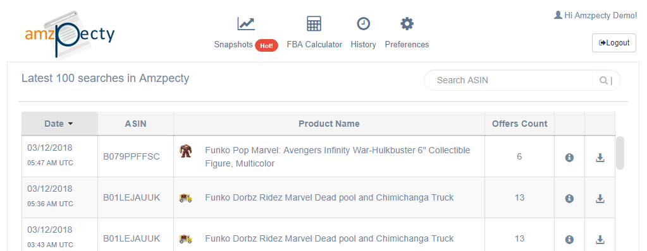Click the Search ASIN field
Viewport: 647px width, 251px height.
click(508, 80)
